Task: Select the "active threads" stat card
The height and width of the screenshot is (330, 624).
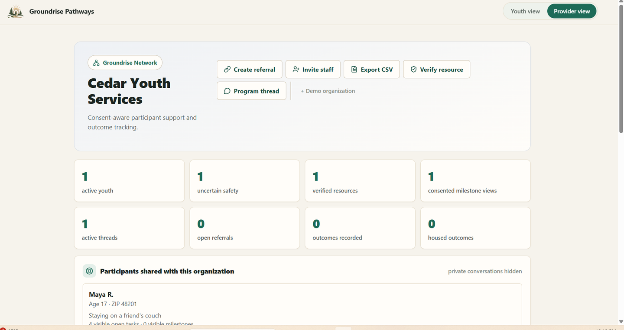Action: [129, 228]
